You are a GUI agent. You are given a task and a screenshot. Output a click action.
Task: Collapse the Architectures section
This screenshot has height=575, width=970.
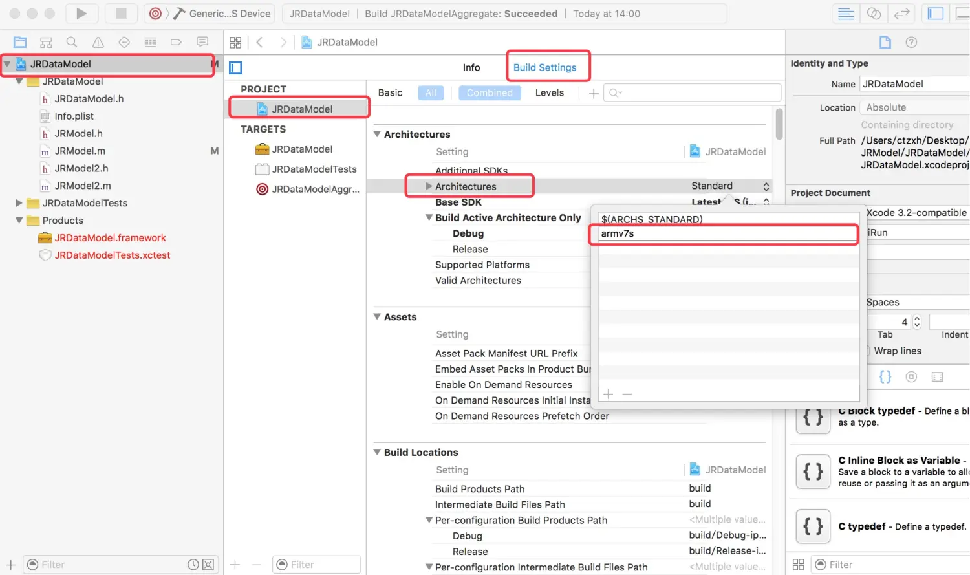pos(377,134)
